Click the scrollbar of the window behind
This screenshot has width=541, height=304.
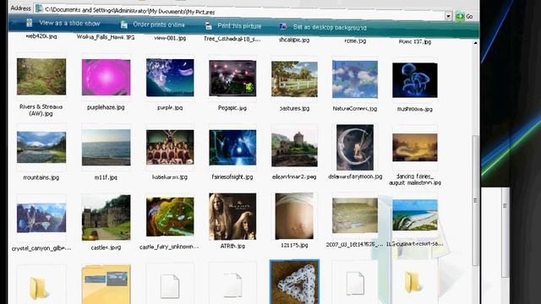click(505, 233)
